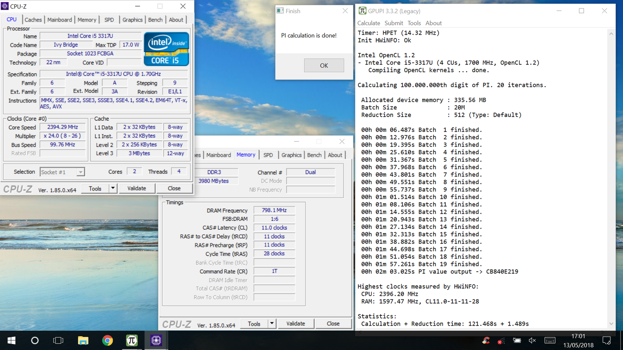
Task: Click the 3980 MBytes memory size value
Action: click(214, 181)
